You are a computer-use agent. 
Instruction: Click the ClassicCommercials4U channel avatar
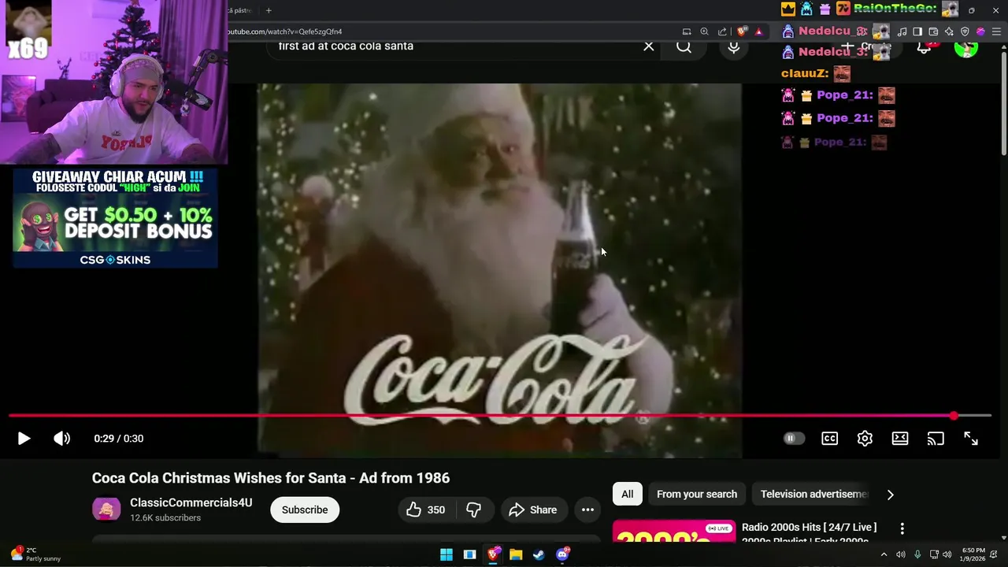[106, 510]
